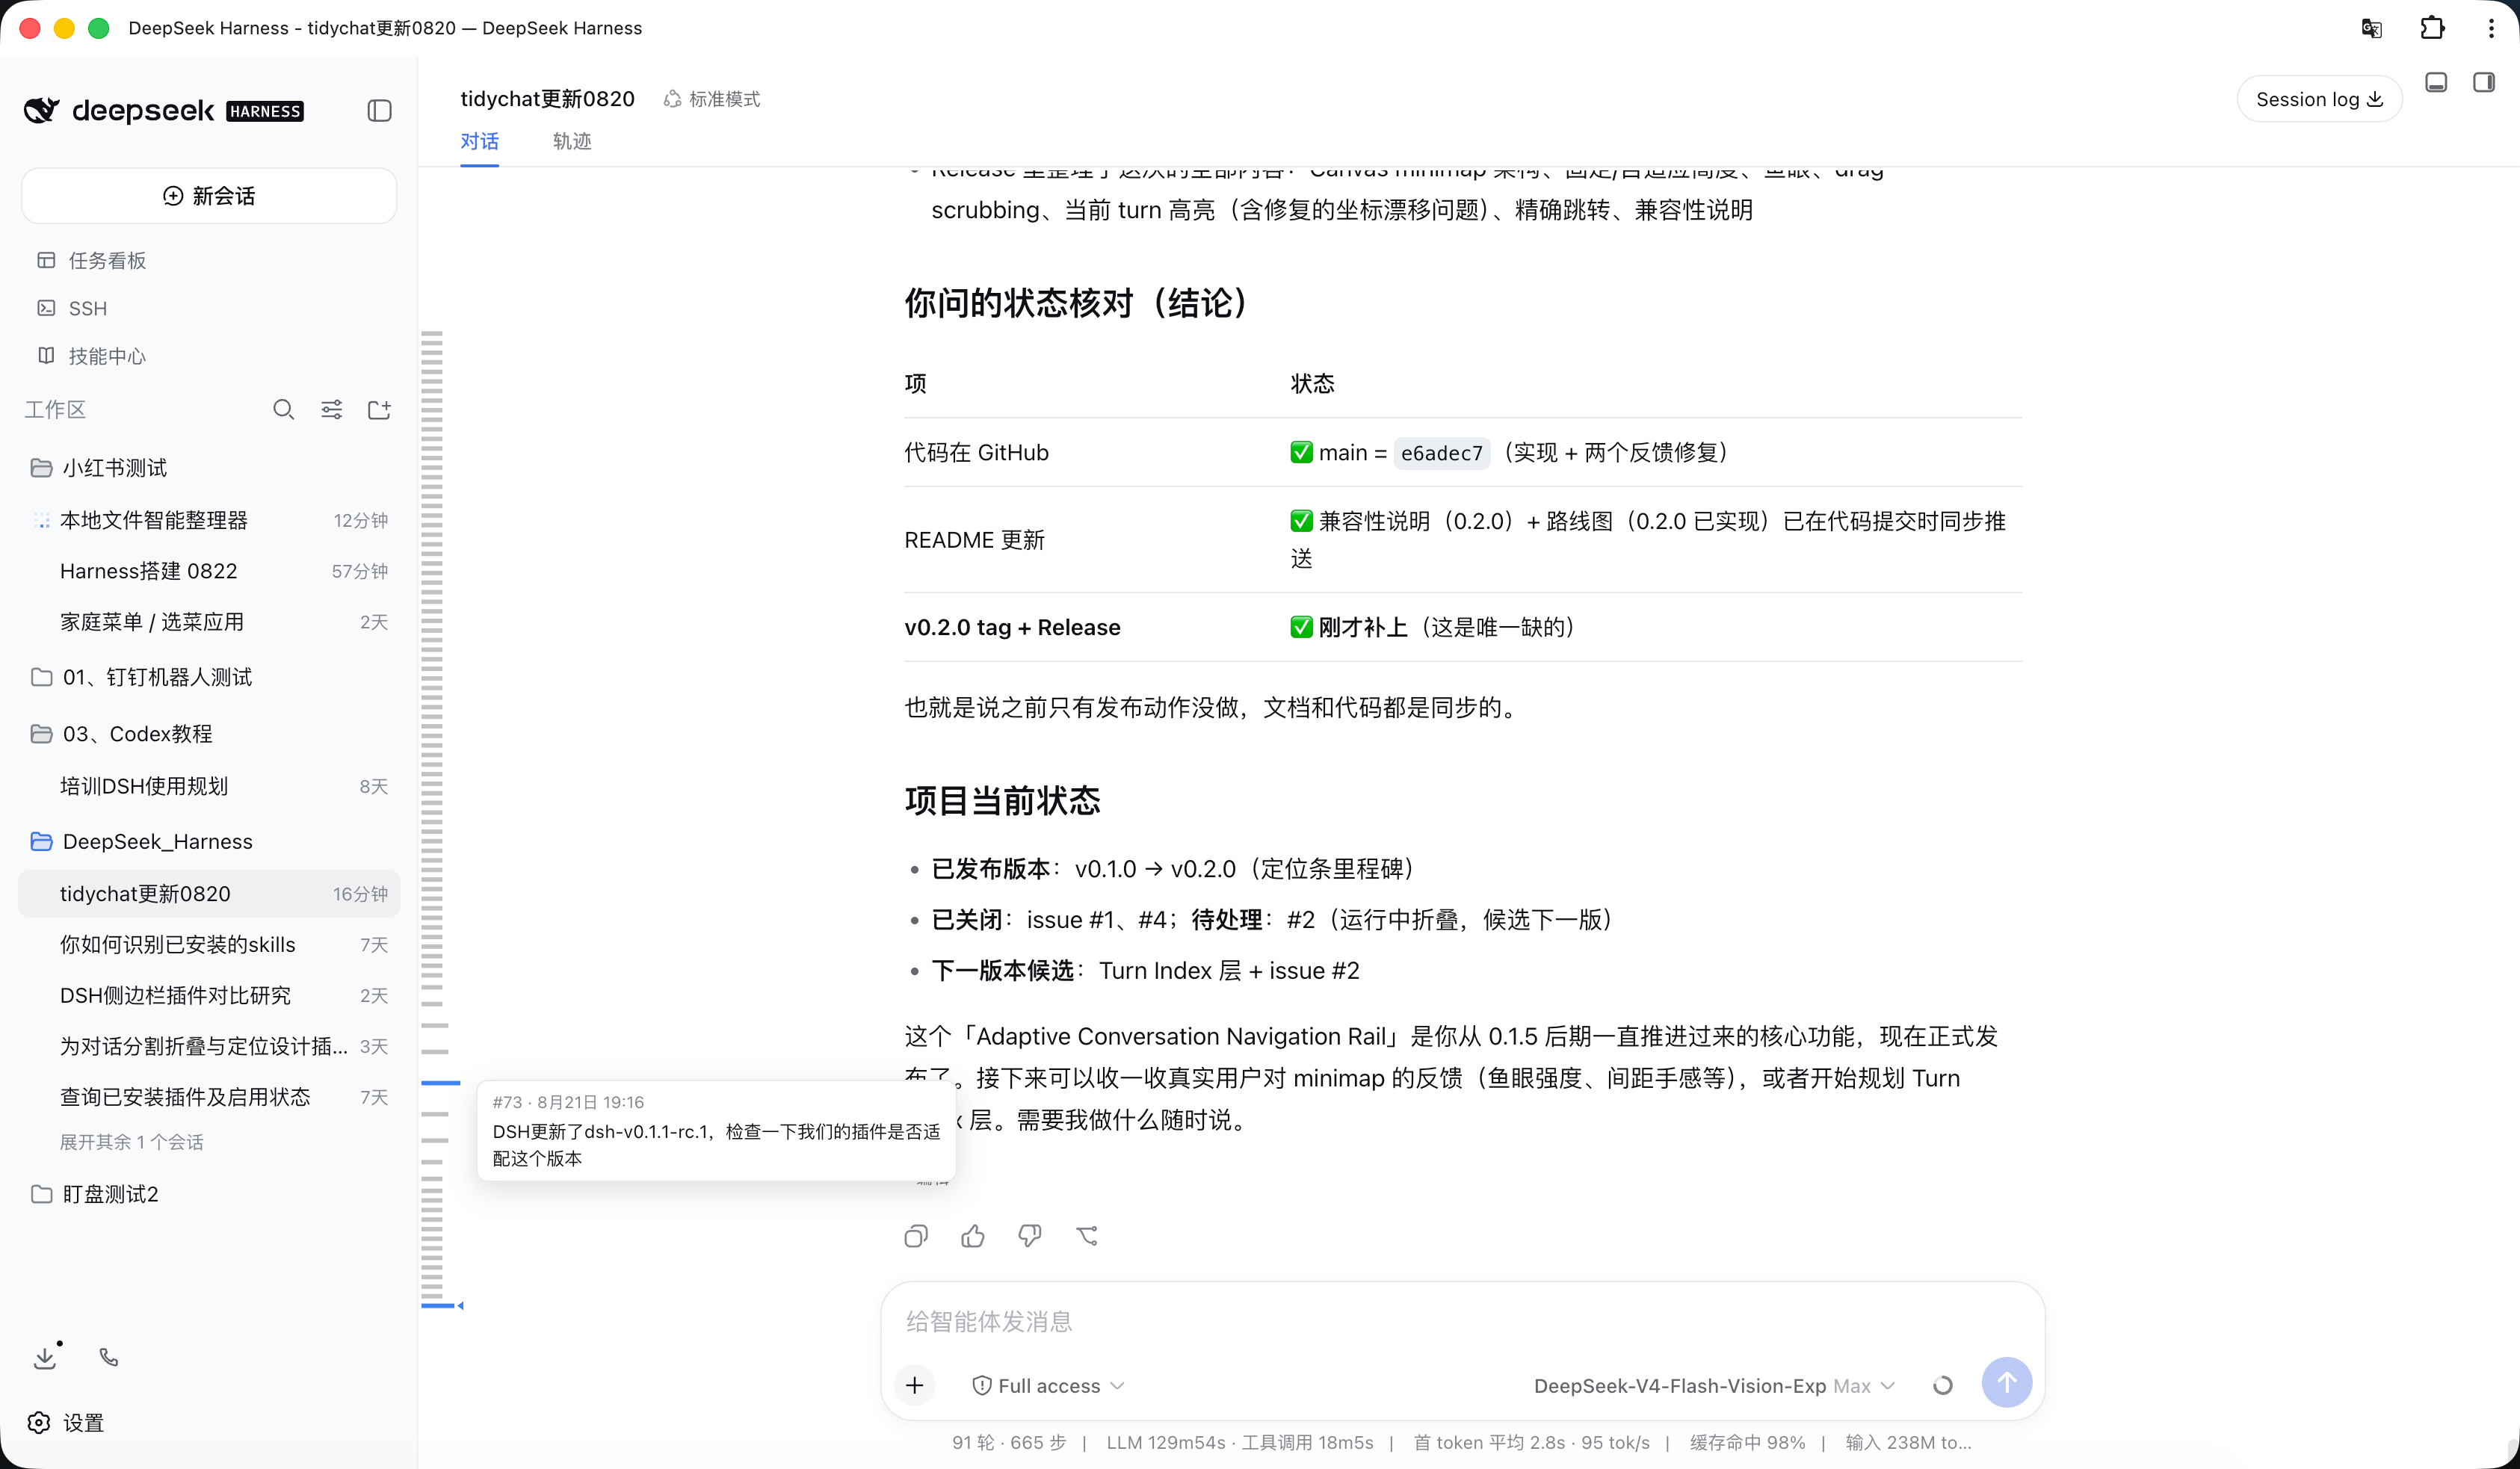
Task: Download the Session log
Action: tap(2319, 99)
